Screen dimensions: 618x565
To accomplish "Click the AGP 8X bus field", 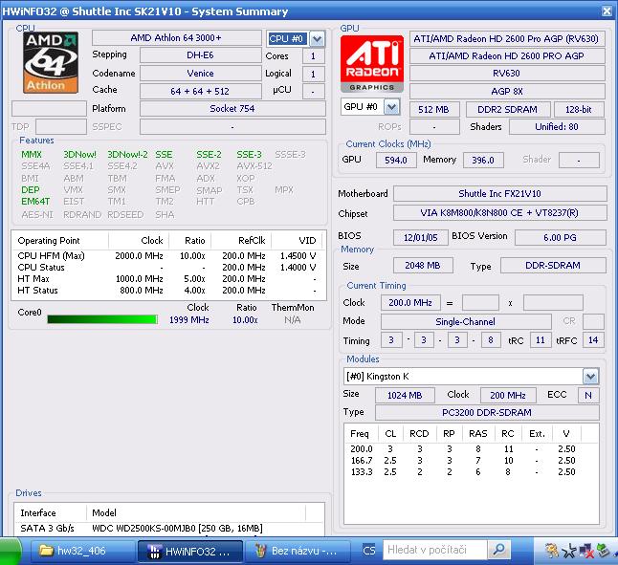I will tap(506, 92).
